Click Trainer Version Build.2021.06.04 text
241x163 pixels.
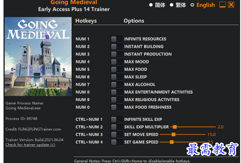34,140
